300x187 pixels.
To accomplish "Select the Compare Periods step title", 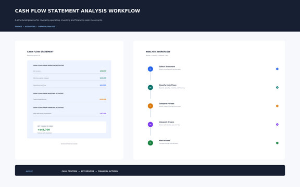I will (x=167, y=103).
